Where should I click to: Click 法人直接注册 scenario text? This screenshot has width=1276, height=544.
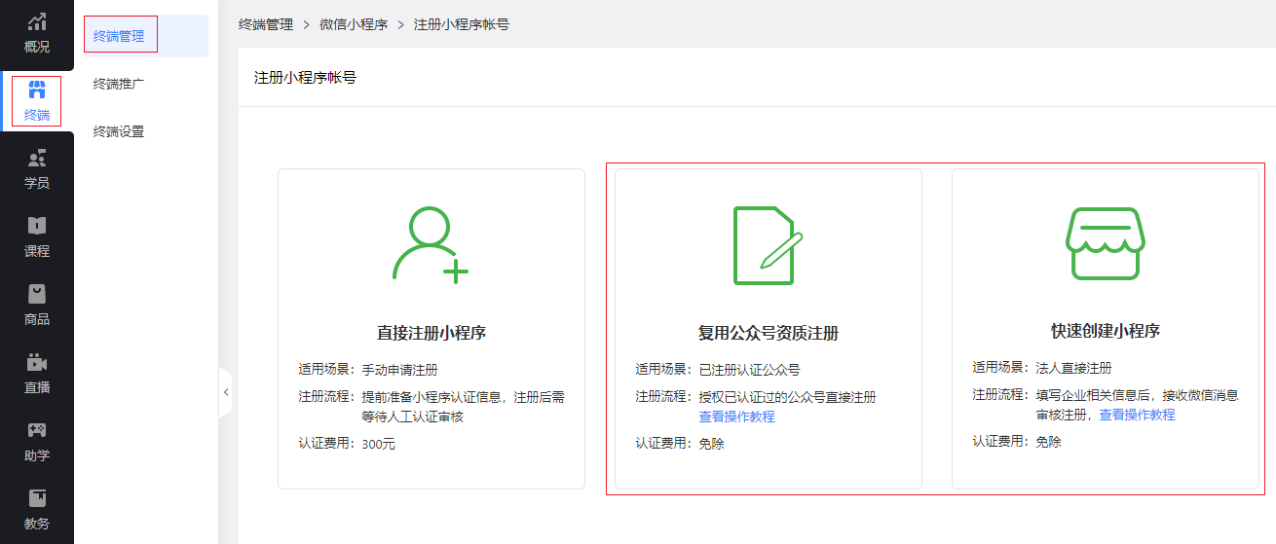coord(1074,368)
